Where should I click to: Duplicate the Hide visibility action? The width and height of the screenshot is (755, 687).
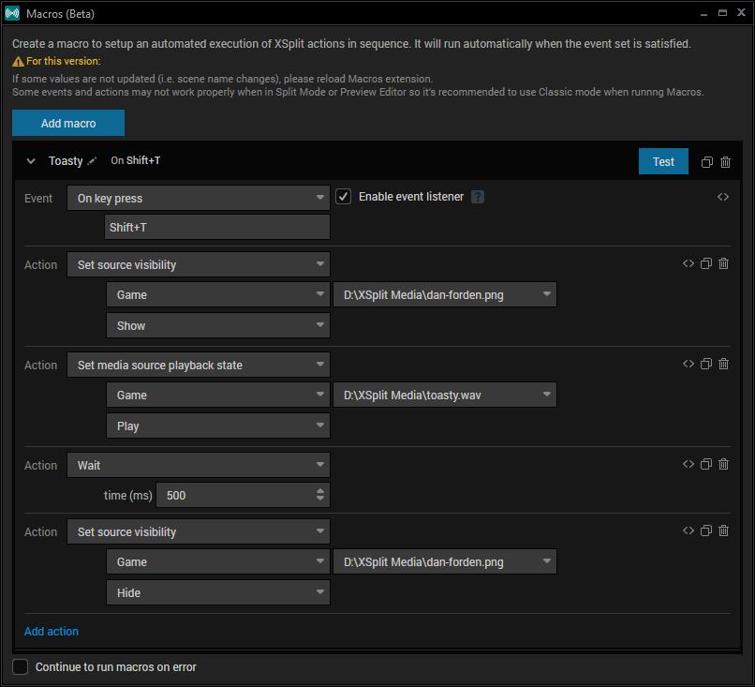[x=706, y=530]
